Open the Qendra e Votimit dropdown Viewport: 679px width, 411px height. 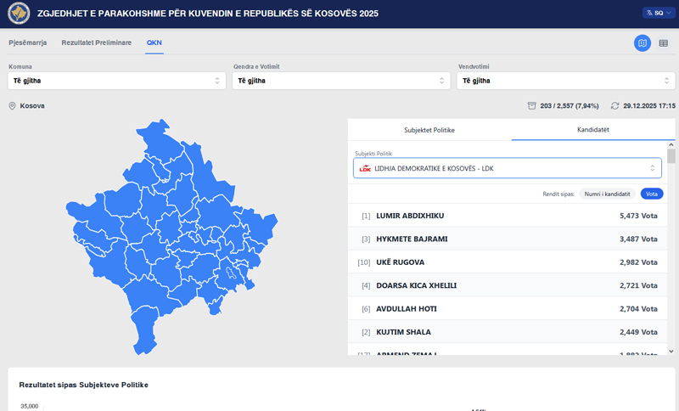[x=340, y=81]
